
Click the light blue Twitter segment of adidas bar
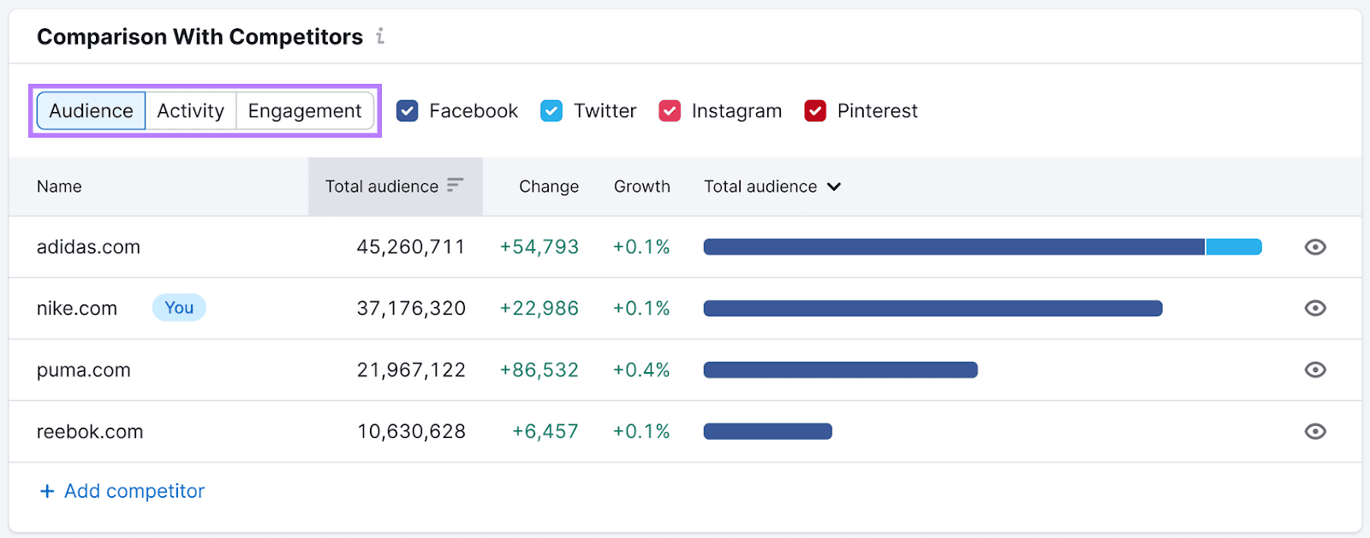coord(1233,247)
